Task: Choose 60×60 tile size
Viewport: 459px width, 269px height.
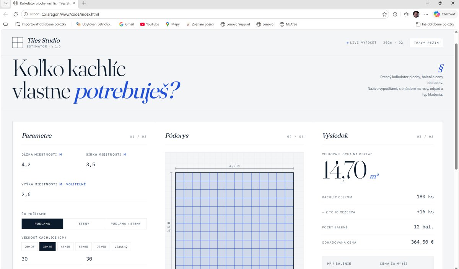Action: tap(84, 247)
